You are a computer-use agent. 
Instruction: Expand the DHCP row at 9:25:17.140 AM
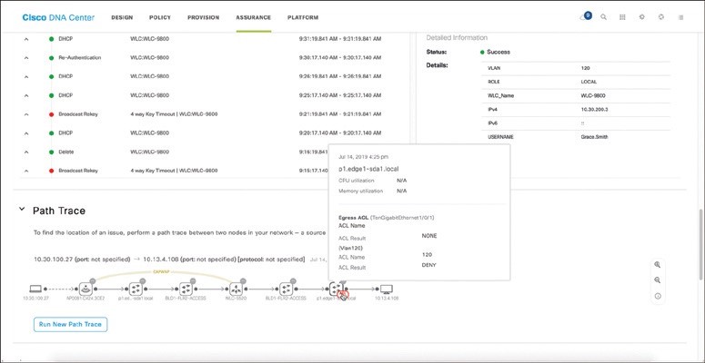pos(26,95)
